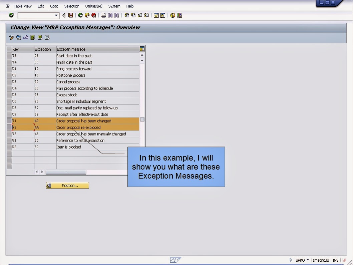Screen dimensions: 353x265
Task: Click the horizontal scroll left arrow
Action: click(37, 172)
